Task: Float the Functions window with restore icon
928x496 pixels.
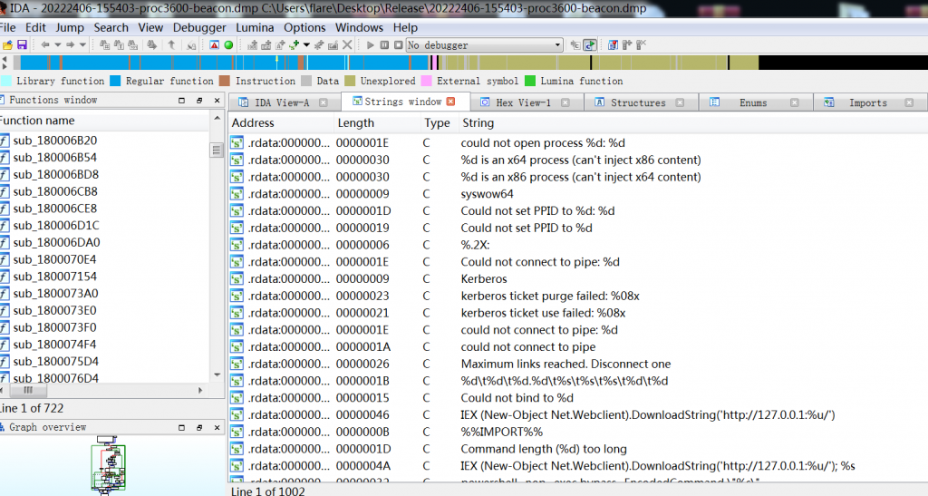Action: 198,101
